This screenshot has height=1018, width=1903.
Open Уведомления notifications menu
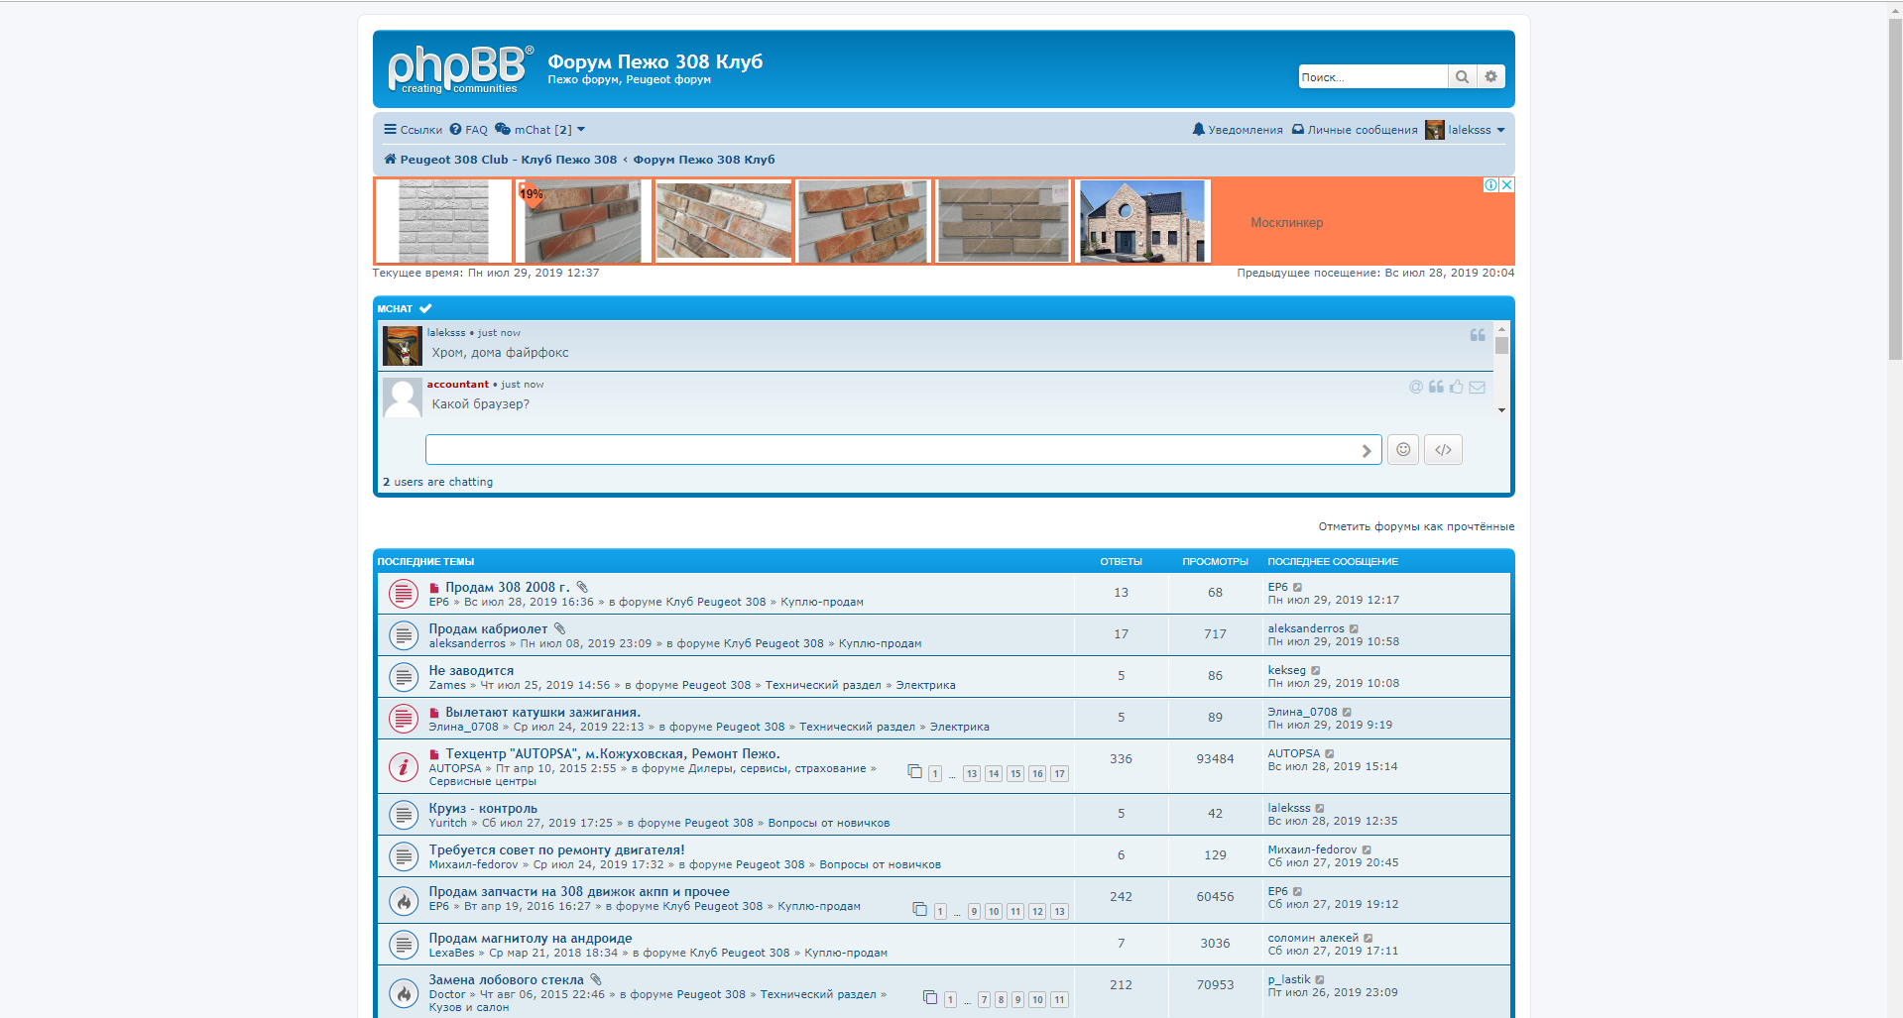pos(1238,130)
